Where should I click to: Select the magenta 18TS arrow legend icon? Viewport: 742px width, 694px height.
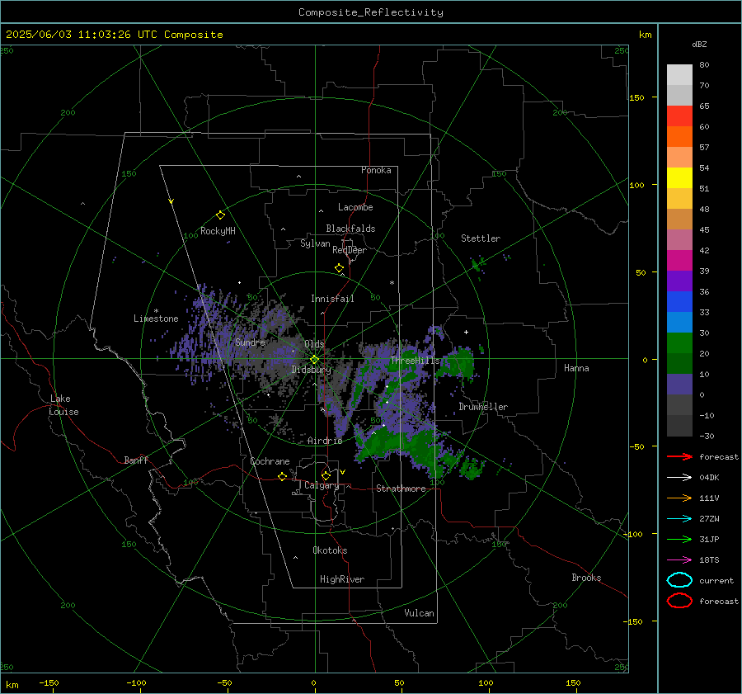tap(679, 559)
